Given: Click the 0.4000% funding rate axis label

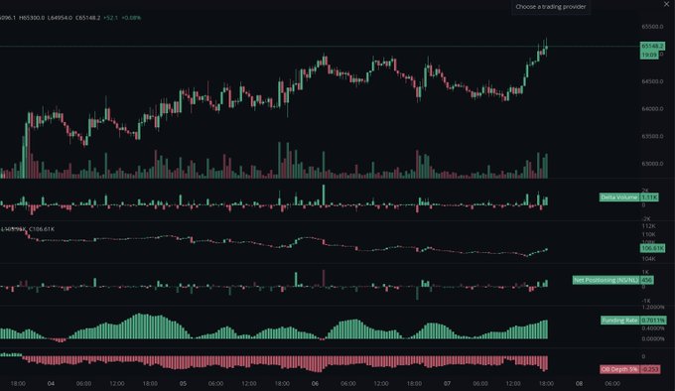Looking at the screenshot, I should point(653,328).
